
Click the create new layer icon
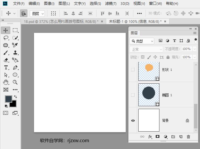point(181,137)
